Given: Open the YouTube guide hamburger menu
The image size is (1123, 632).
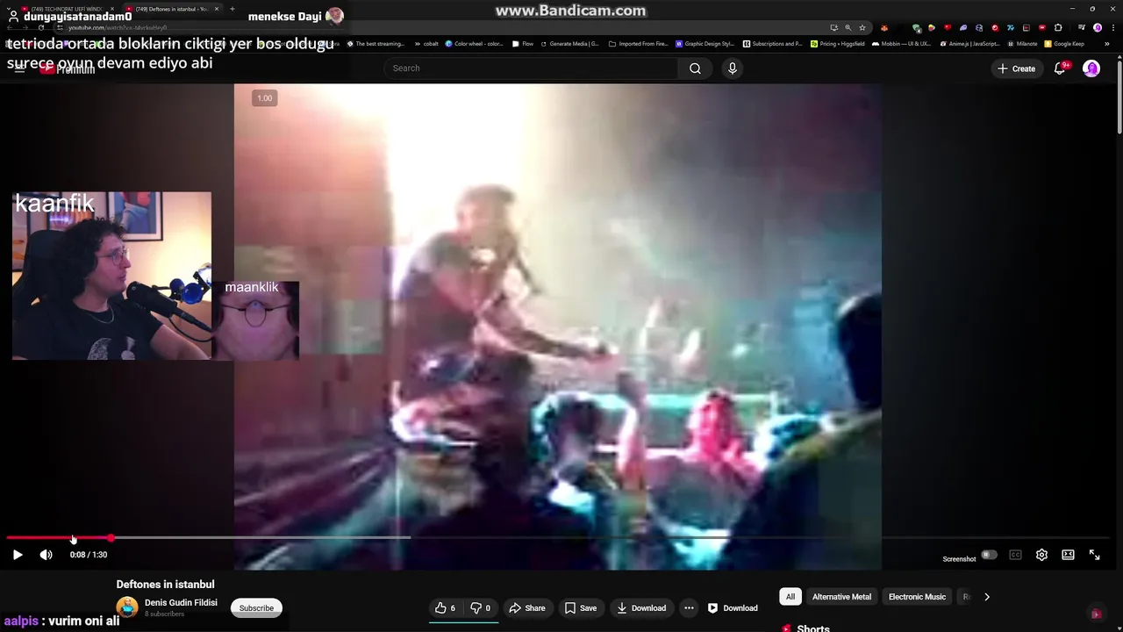Looking at the screenshot, I should click(x=19, y=68).
